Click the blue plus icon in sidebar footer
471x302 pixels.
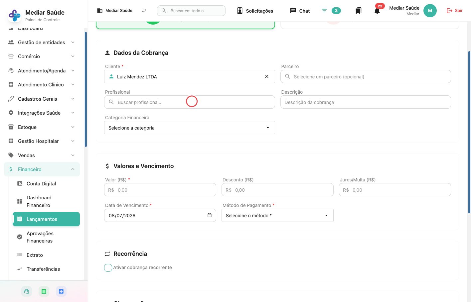[x=61, y=291]
